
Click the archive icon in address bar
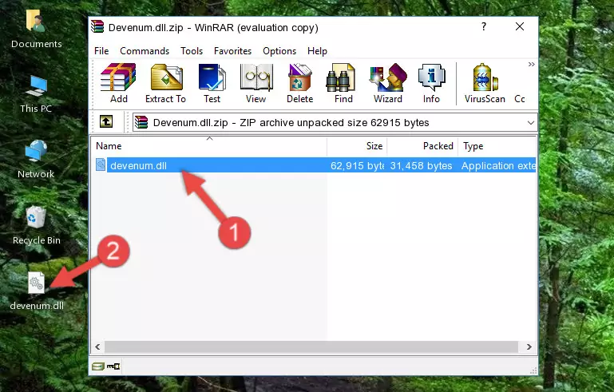pyautogui.click(x=141, y=123)
